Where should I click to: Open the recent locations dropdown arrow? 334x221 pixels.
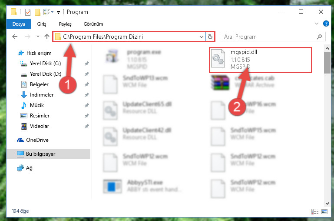[38, 37]
